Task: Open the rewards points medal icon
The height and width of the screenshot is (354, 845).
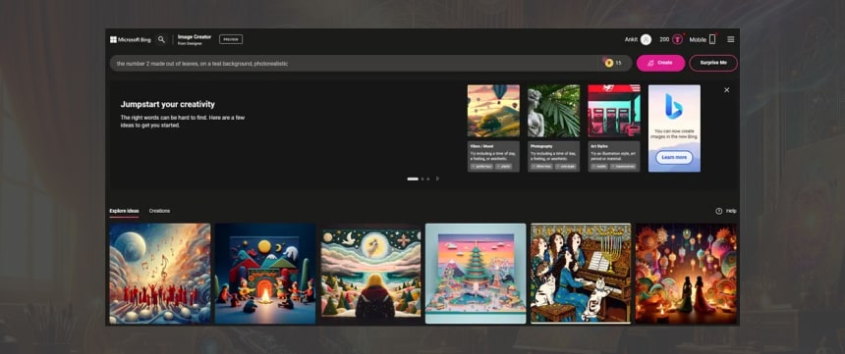Action: pyautogui.click(x=677, y=39)
